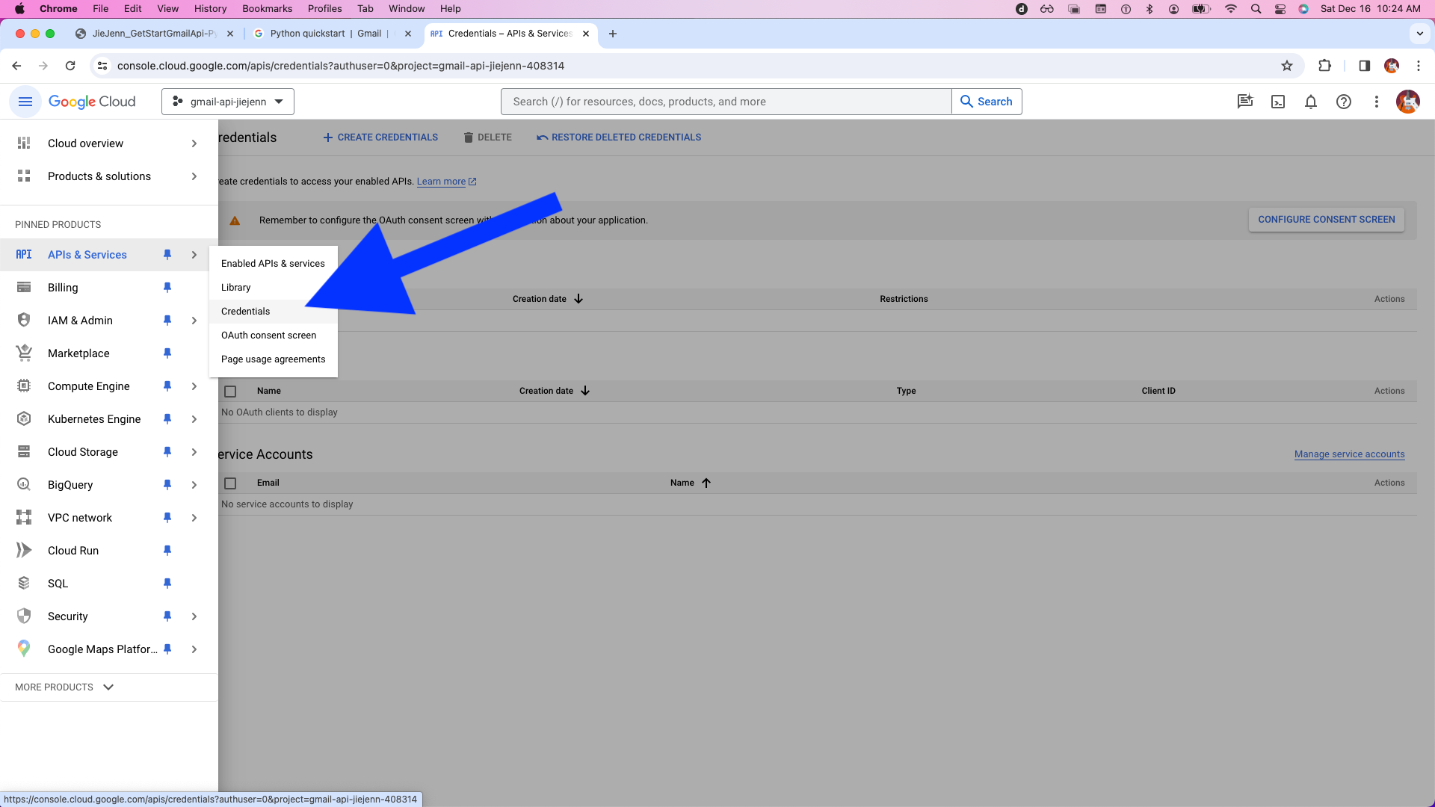
Task: Expand Kubernetes Engine submenu chevron
Action: 194,419
